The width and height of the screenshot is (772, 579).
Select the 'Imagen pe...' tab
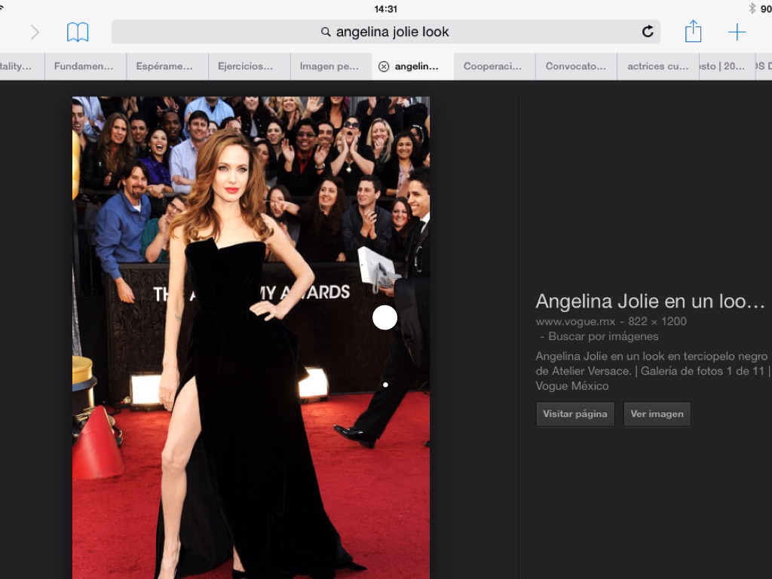coord(329,66)
